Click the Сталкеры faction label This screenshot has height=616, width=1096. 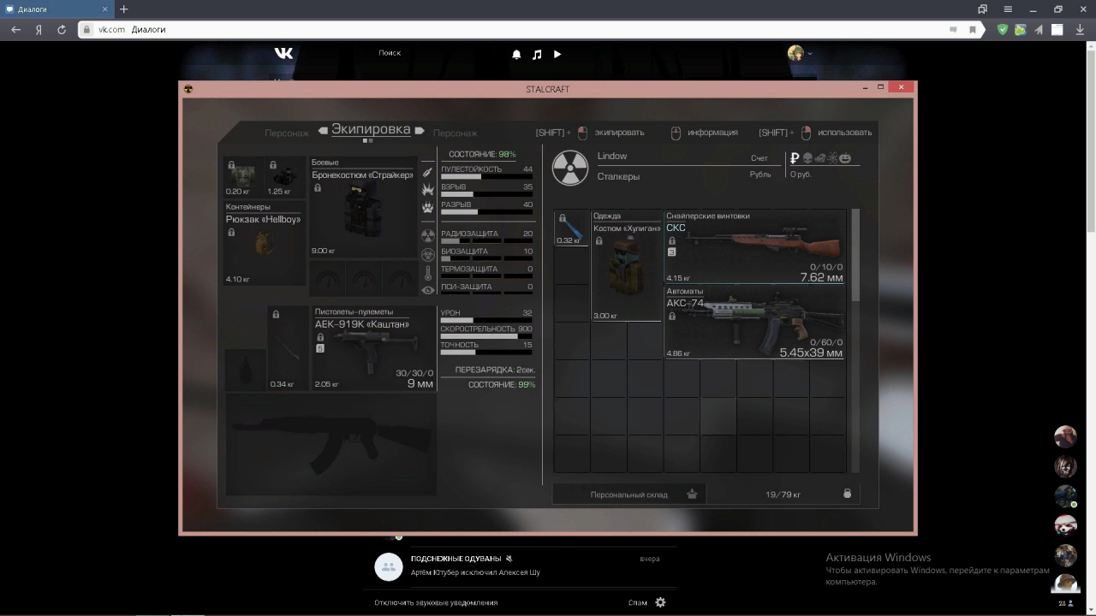pos(618,177)
